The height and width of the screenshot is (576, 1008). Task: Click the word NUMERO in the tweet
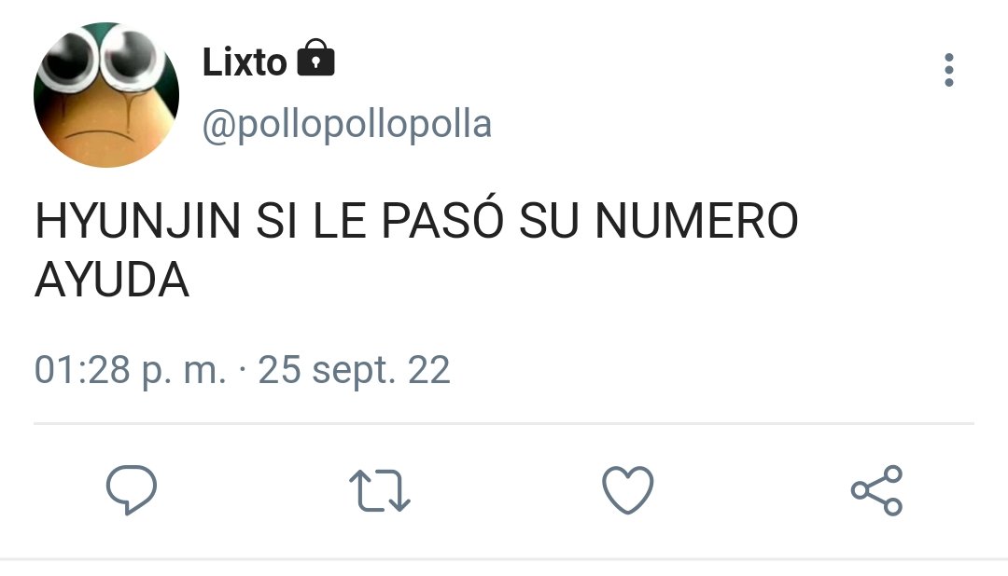[696, 220]
